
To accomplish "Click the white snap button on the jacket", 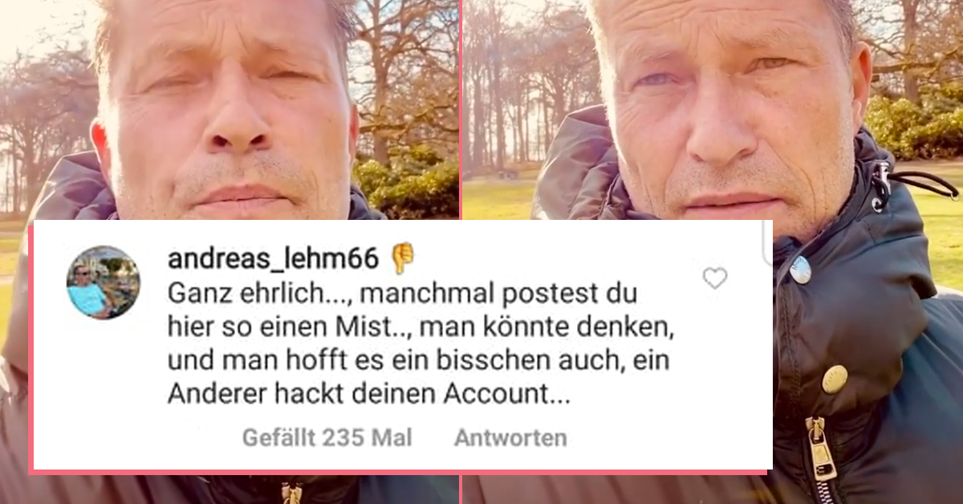I will click(799, 270).
